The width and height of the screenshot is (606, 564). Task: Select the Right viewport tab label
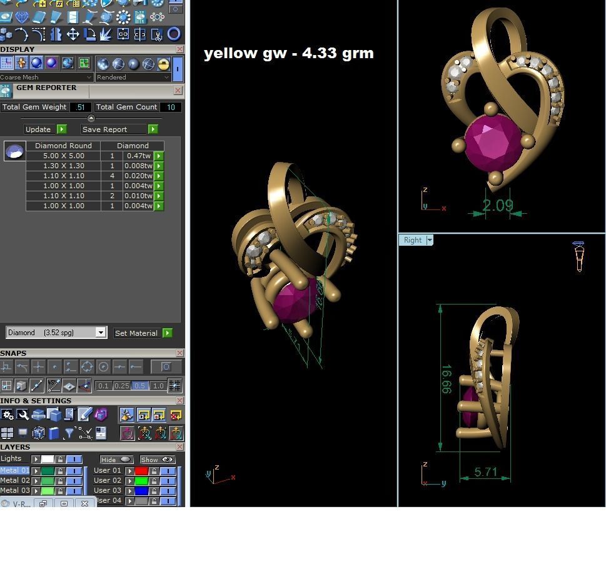[412, 240]
